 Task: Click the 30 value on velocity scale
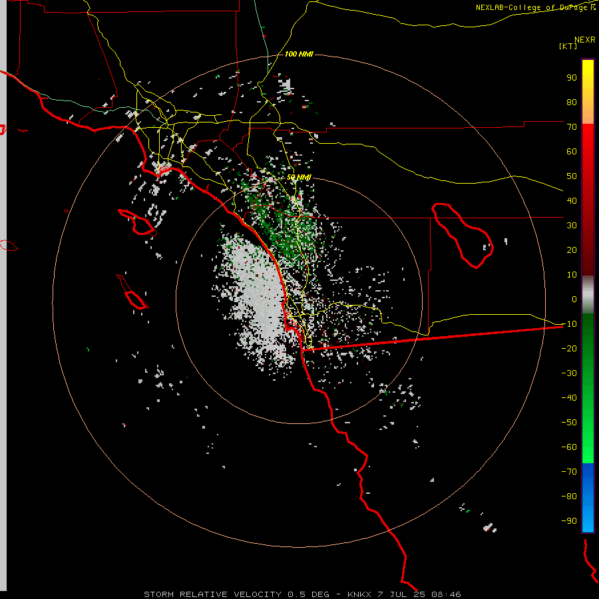point(572,226)
